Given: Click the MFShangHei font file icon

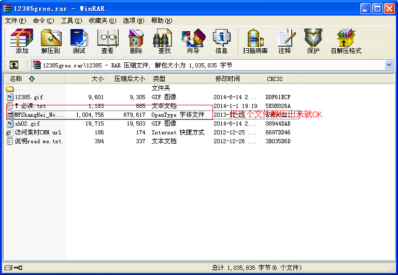Looking at the screenshot, I should 10,115.
